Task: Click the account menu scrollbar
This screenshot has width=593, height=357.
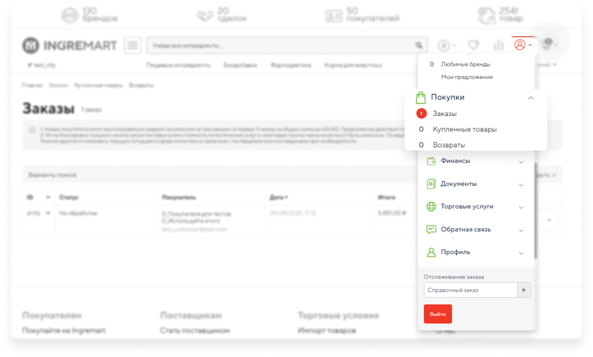Action: [535, 211]
